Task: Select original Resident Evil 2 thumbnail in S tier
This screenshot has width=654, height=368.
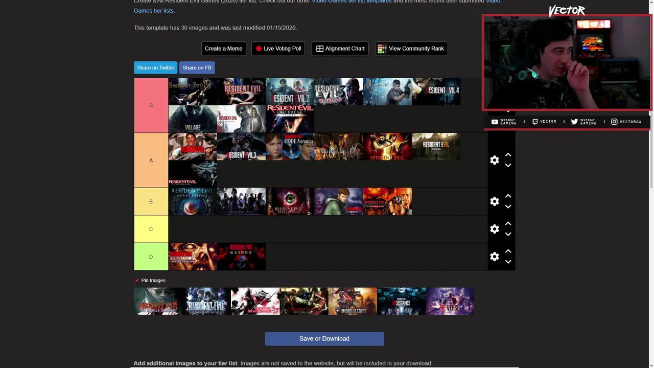Action: [x=241, y=91]
